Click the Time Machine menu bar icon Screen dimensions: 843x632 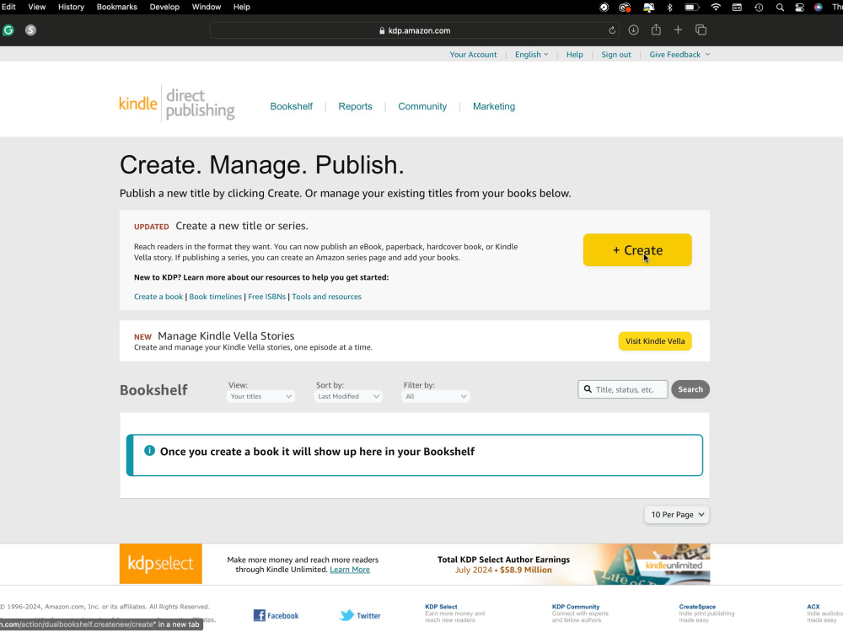pyautogui.click(x=759, y=7)
